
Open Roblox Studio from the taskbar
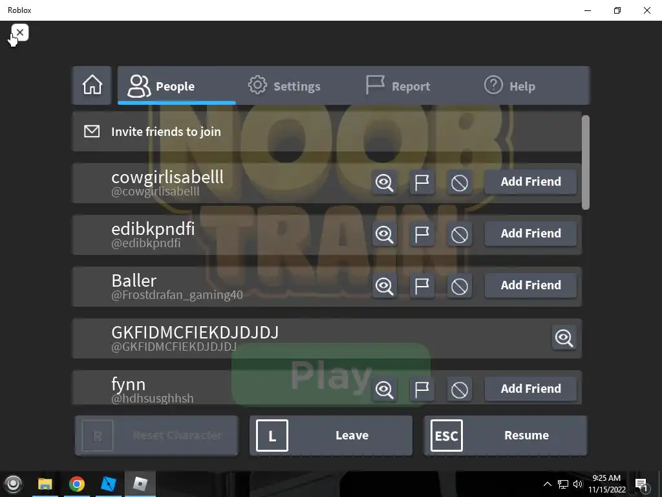coord(109,484)
